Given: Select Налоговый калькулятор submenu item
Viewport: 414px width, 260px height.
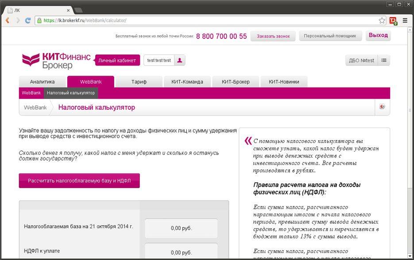Looking at the screenshot, I should 71,93.
